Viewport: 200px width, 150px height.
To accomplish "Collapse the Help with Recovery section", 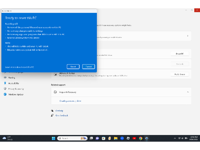I will (x=188, y=92).
